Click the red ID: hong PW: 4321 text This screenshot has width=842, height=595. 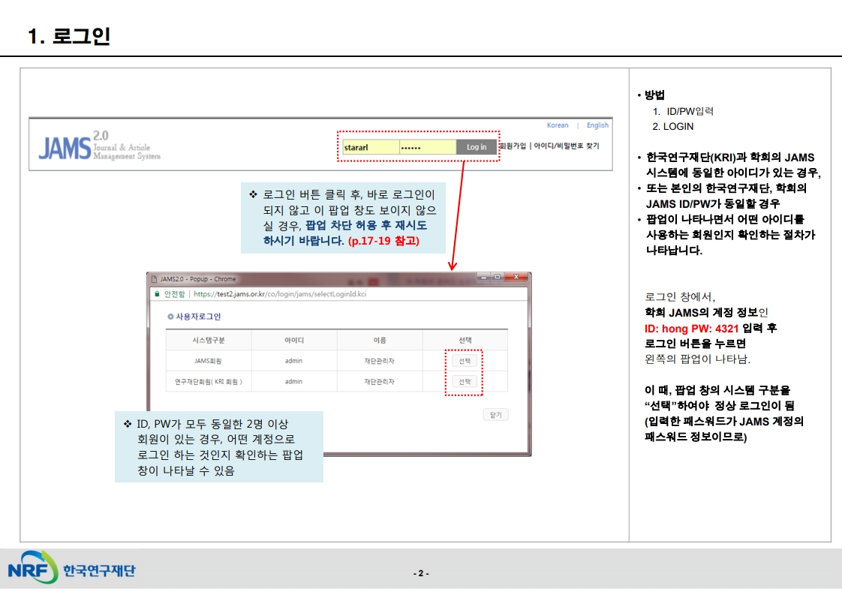691,328
